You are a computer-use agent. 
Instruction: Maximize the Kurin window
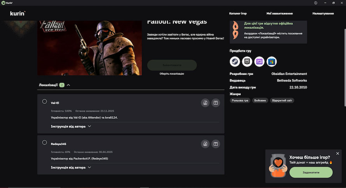click(x=334, y=3)
